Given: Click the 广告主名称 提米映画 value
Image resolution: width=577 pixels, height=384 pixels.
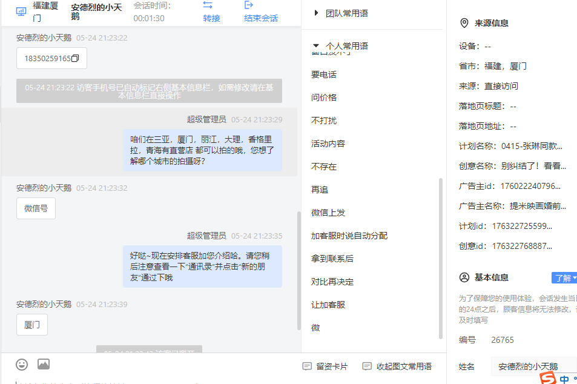Looking at the screenshot, I should [537, 206].
